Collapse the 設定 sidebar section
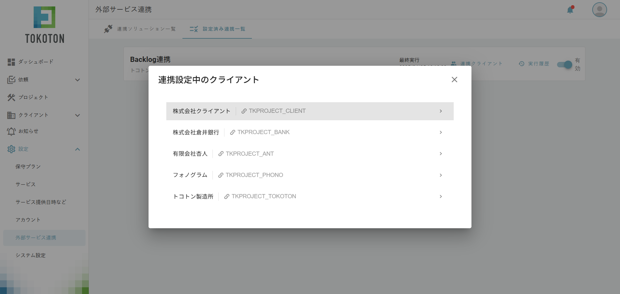Viewport: 620px width, 294px height. 77,149
